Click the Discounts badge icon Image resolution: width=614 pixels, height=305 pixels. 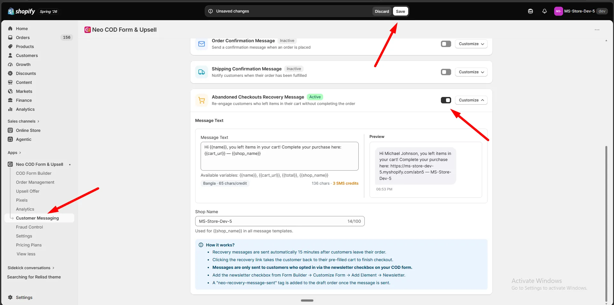click(10, 73)
